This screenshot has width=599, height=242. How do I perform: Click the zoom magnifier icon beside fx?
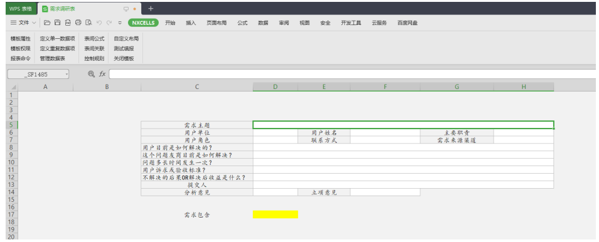click(91, 74)
